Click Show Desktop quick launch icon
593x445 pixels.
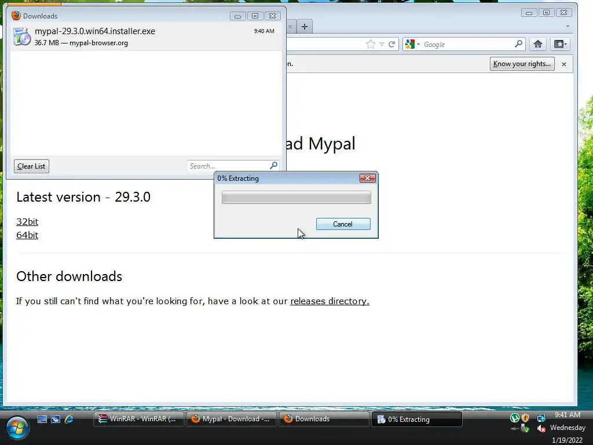(x=42, y=419)
